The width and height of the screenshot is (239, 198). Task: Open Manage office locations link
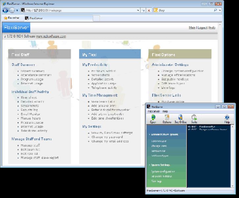[x=178, y=75]
